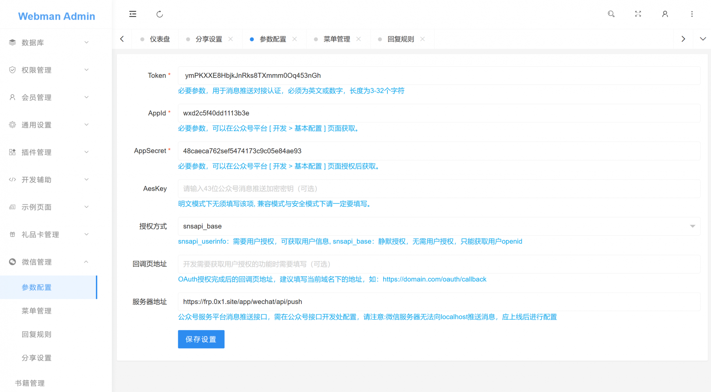Expand the 权限管理 menu chevron
The height and width of the screenshot is (392, 711).
87,70
